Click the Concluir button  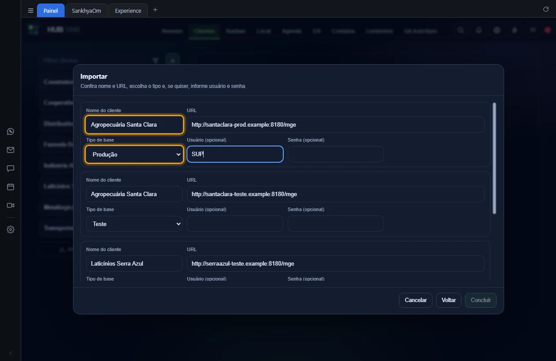481,300
